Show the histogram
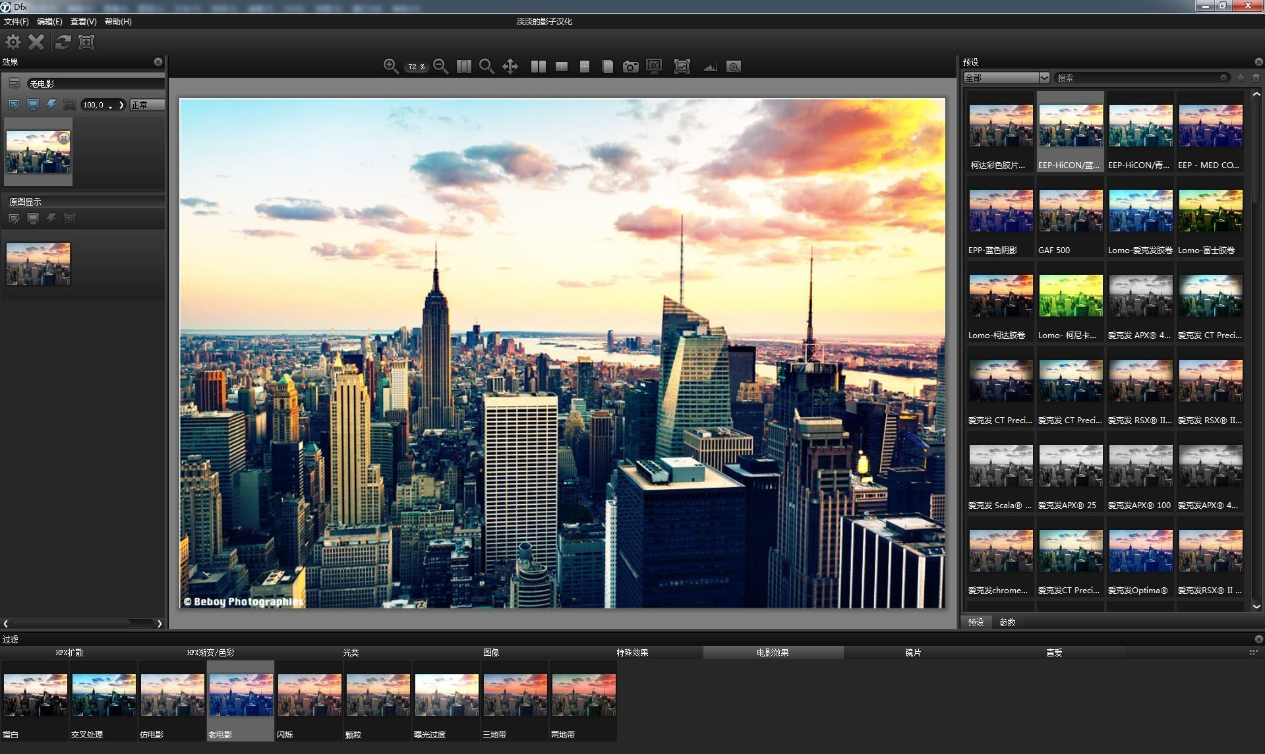1265x754 pixels. (x=710, y=67)
